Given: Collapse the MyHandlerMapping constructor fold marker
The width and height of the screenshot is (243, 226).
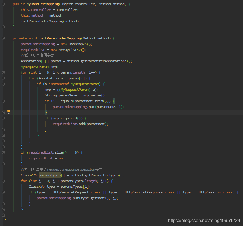Looking at the screenshot, I should [x=3, y=4].
